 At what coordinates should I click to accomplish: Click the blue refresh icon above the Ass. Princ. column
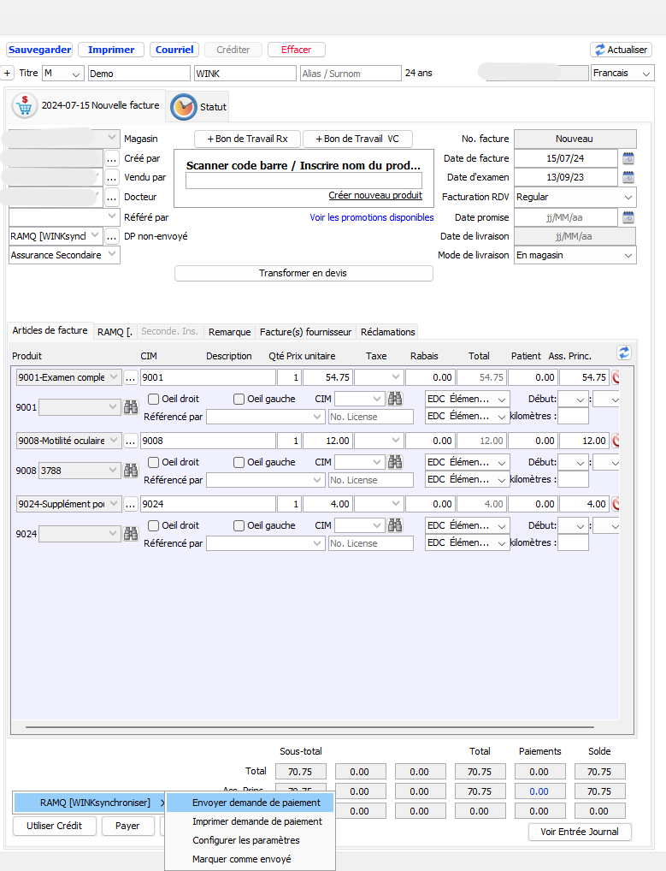tap(624, 353)
